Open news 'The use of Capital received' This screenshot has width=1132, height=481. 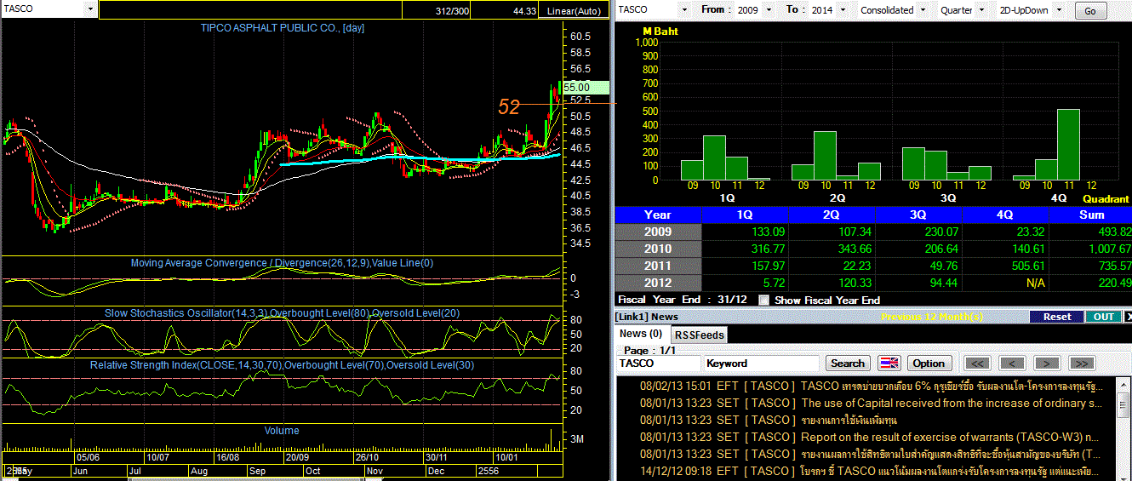coord(868,403)
